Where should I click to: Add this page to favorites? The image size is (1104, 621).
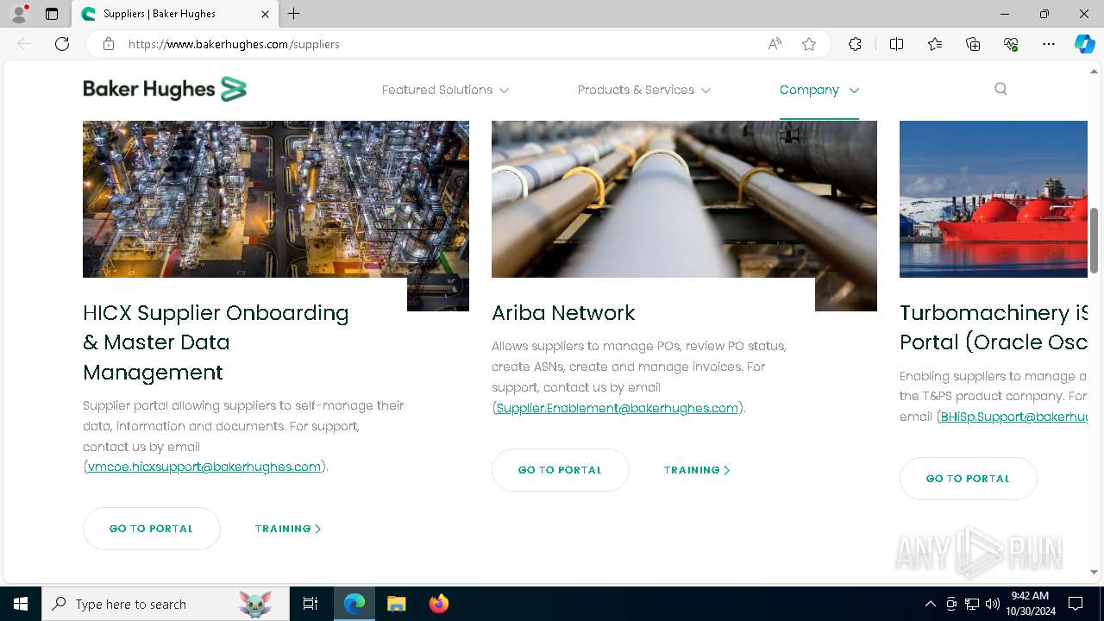[x=809, y=44]
